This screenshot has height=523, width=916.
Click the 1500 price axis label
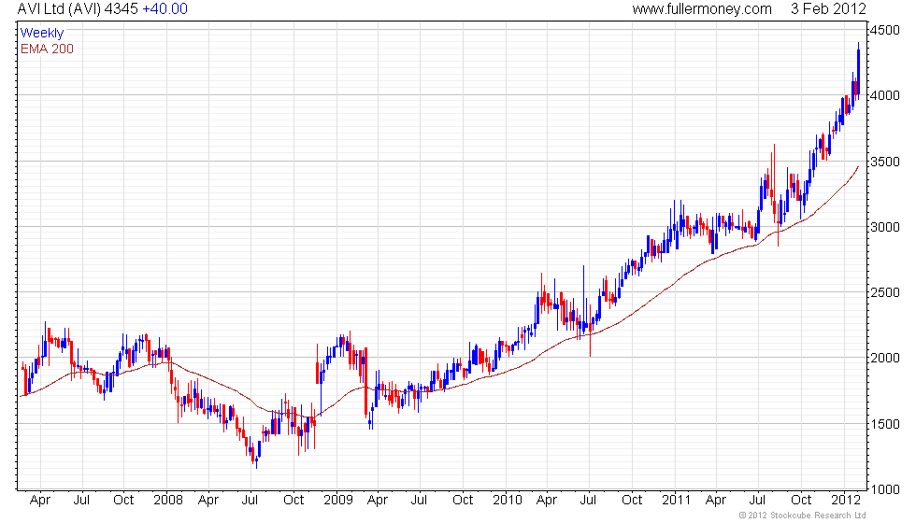point(884,424)
